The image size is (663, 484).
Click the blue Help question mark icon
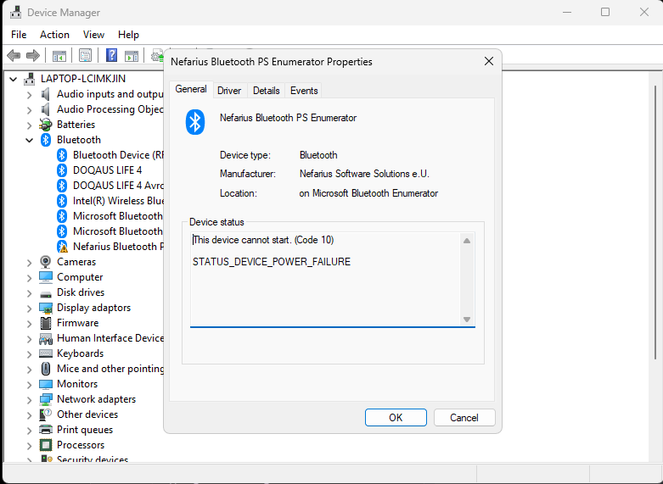tap(111, 55)
